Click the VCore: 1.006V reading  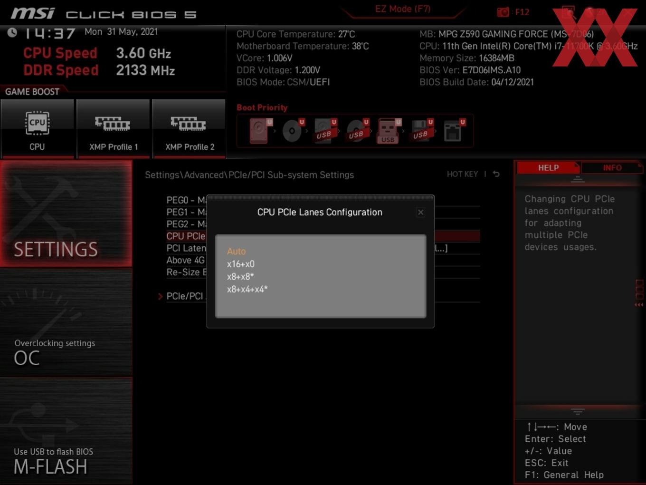coord(265,58)
